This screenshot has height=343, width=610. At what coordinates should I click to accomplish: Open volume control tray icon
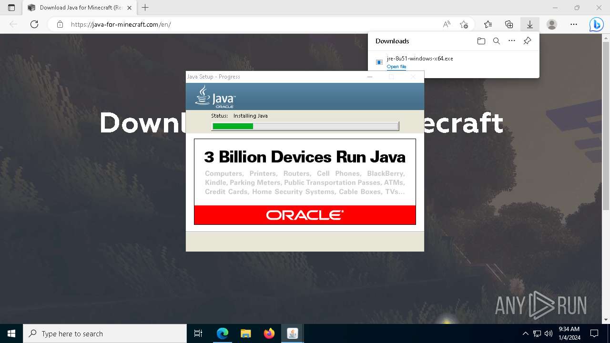click(x=548, y=333)
